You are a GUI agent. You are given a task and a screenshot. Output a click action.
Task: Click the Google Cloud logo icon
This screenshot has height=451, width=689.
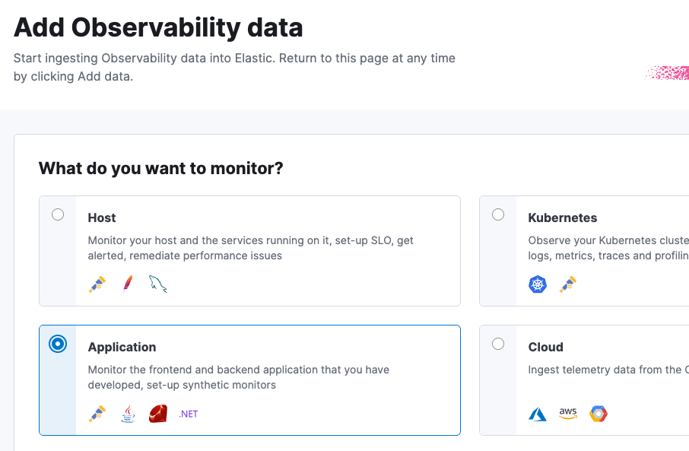pyautogui.click(x=599, y=414)
